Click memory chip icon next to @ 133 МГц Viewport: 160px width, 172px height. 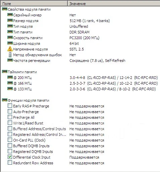tap(10, 89)
